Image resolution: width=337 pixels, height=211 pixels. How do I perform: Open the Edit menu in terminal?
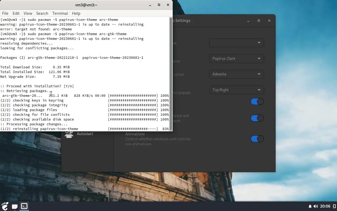pos(16,13)
